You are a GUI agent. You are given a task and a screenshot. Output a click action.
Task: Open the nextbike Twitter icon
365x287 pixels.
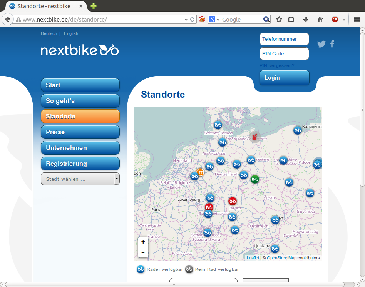click(321, 44)
